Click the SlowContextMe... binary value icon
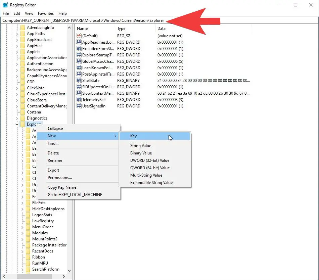Screen dimensions: 319x280 click(79, 93)
